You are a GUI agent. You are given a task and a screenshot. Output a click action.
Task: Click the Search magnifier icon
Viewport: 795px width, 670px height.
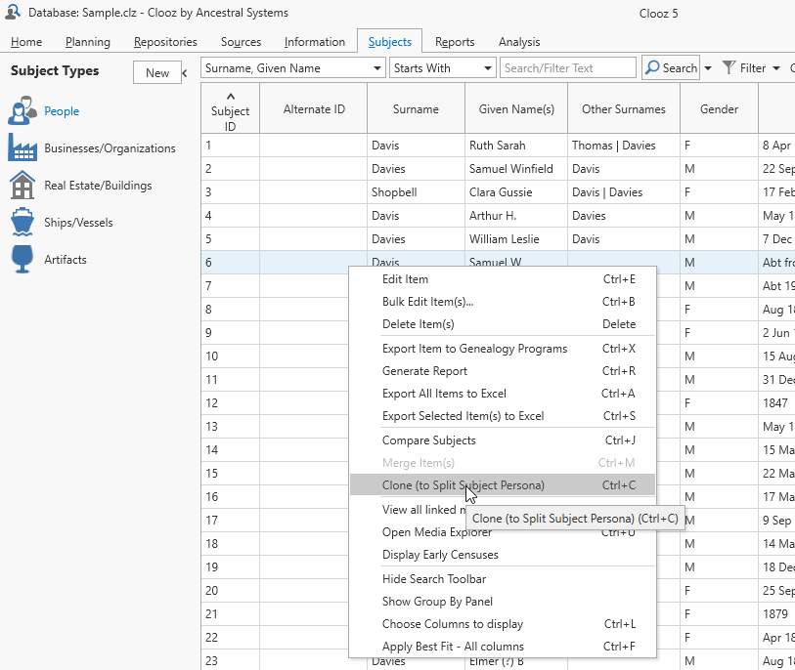tap(652, 68)
